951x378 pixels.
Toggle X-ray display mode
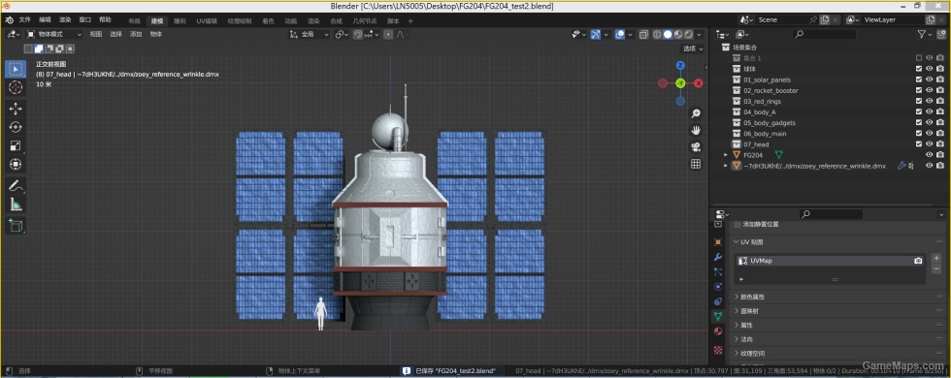tap(644, 35)
